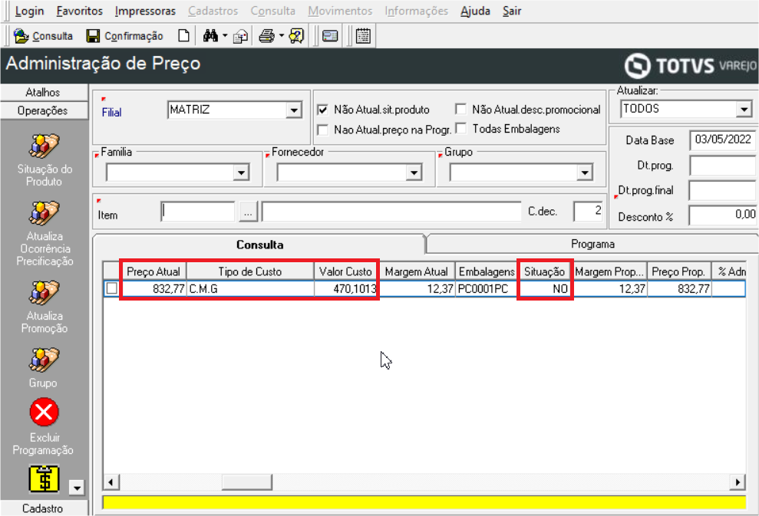Screen dimensions: 759x516
Task: Click the Atalhos sidebar button
Action: tap(44, 92)
